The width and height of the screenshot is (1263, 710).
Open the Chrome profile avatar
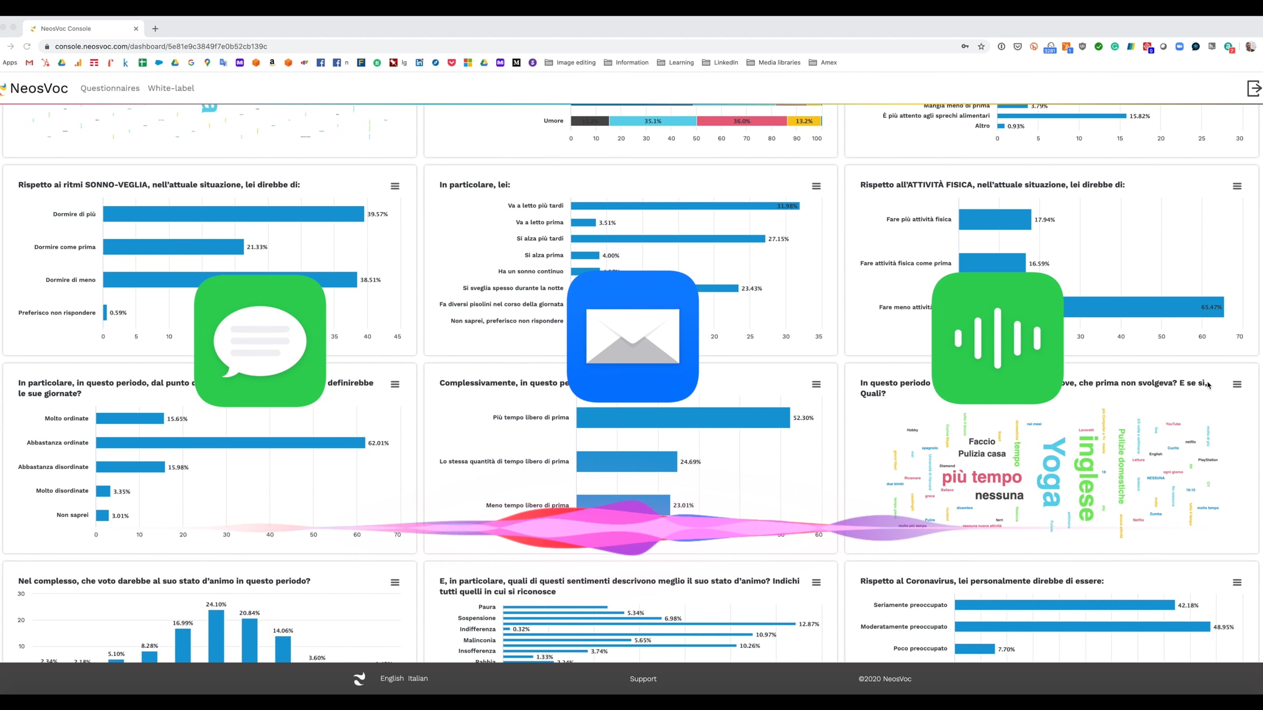click(x=1250, y=46)
